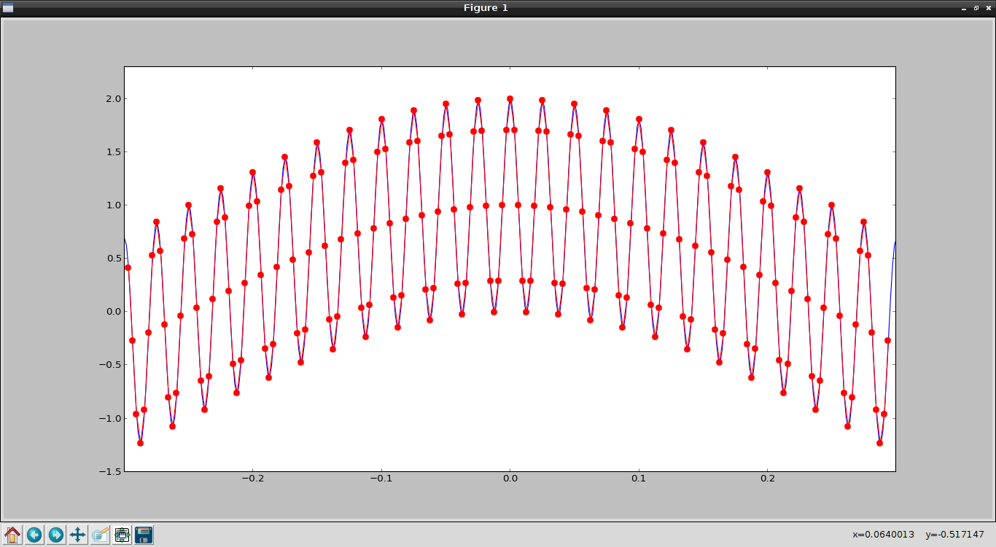996x547 pixels.
Task: Save the figure with the floppy disk icon
Action: 144,535
